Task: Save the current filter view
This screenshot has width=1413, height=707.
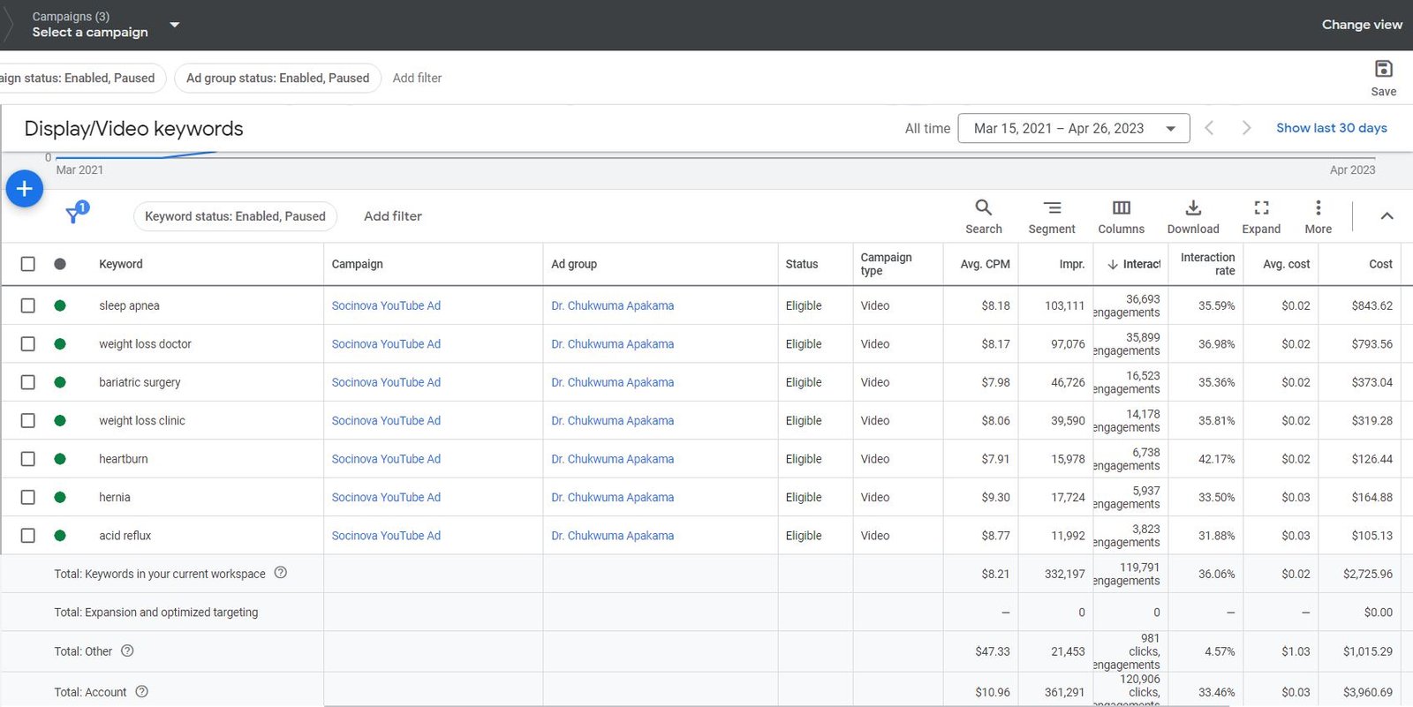Action: click(x=1383, y=77)
